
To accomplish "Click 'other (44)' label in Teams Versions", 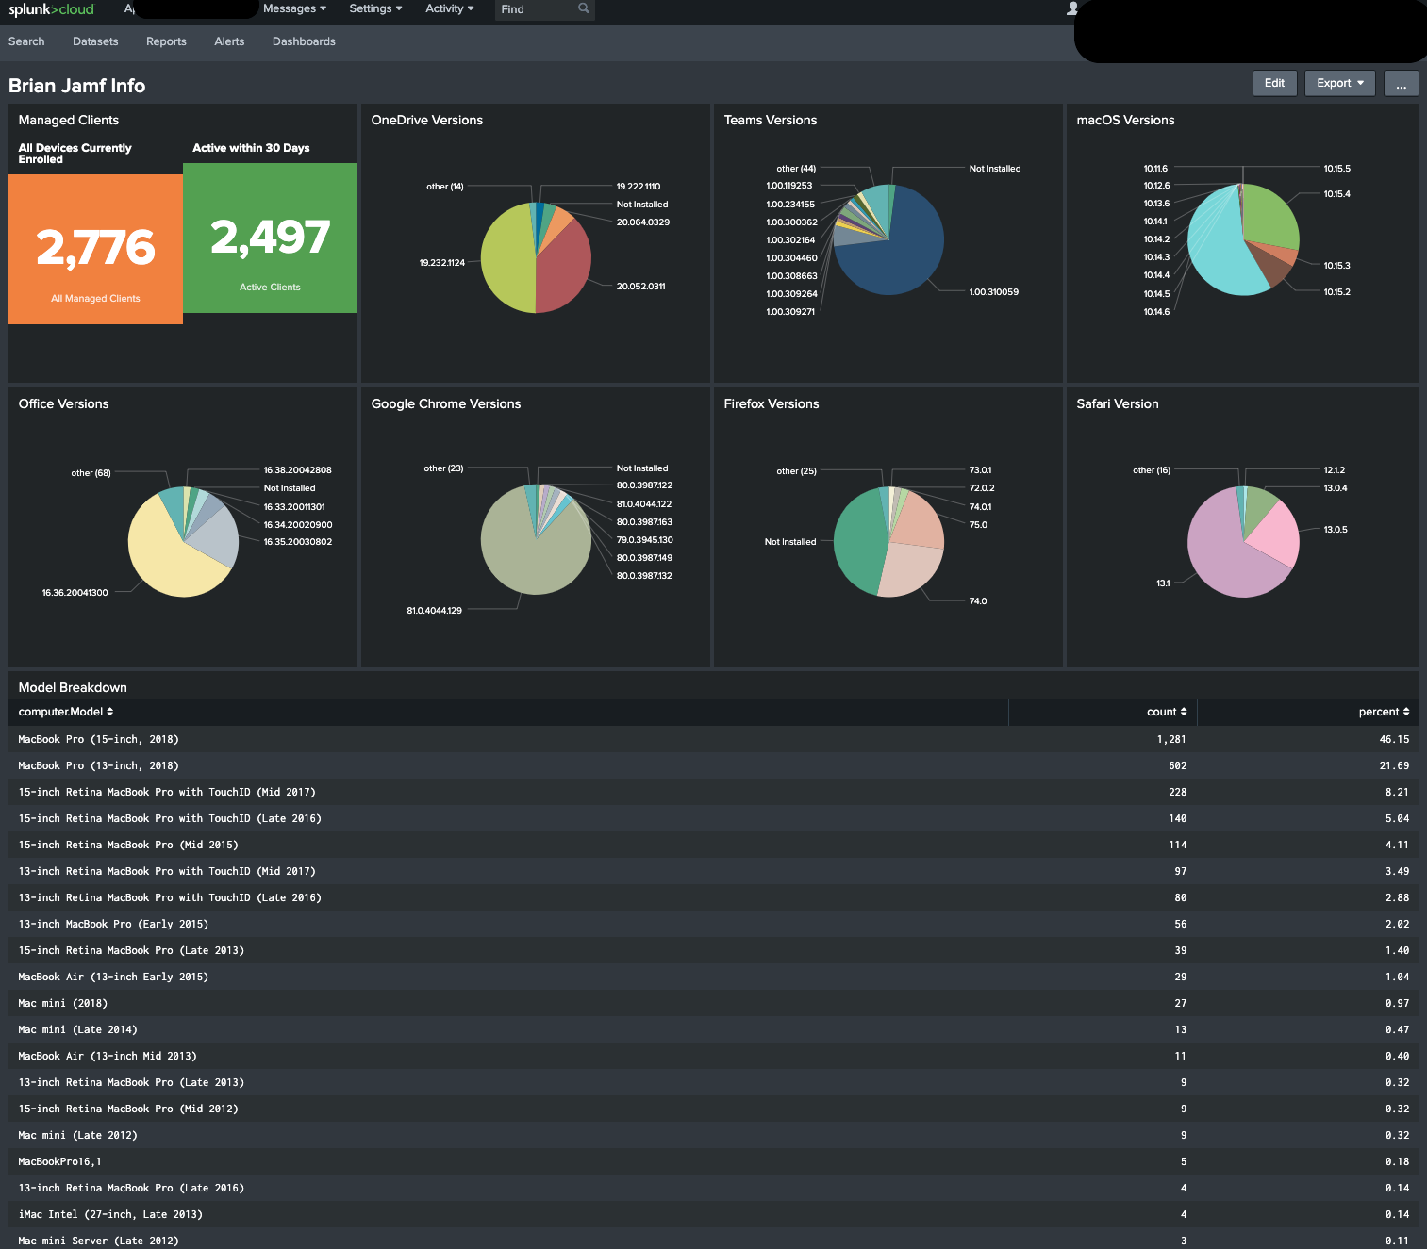I will [x=796, y=169].
